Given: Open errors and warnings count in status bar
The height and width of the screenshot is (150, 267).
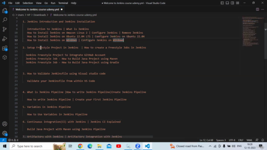Looking at the screenshot, I should click(13, 140).
